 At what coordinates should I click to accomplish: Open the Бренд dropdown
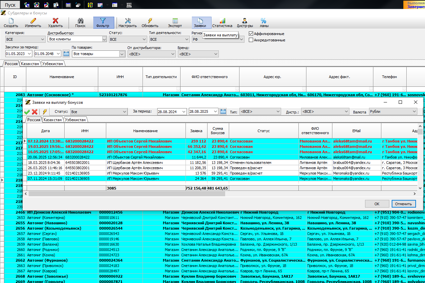(198, 54)
